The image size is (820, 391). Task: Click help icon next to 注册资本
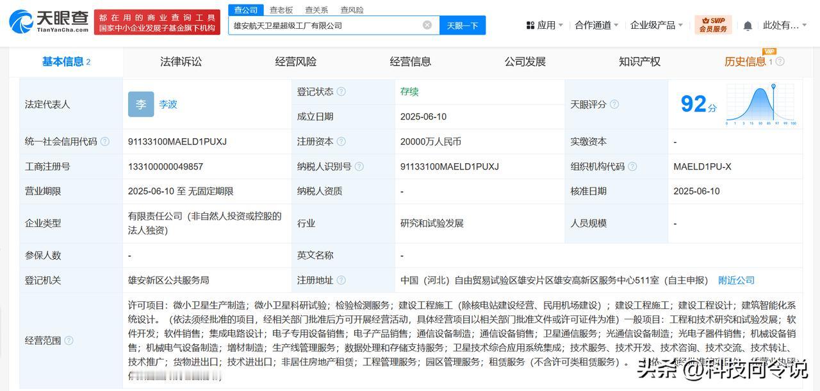[341, 141]
